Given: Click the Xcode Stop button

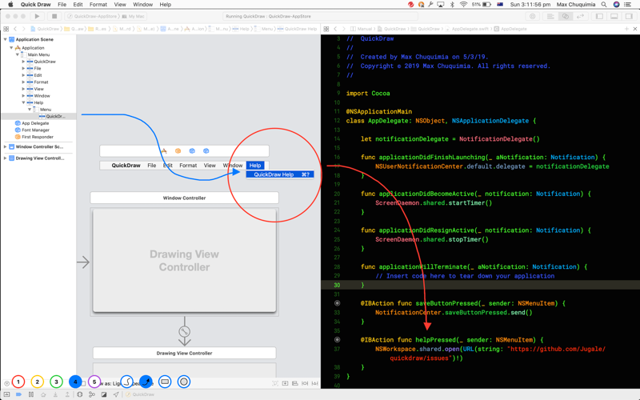Looking at the screenshot, I should click(54, 16).
